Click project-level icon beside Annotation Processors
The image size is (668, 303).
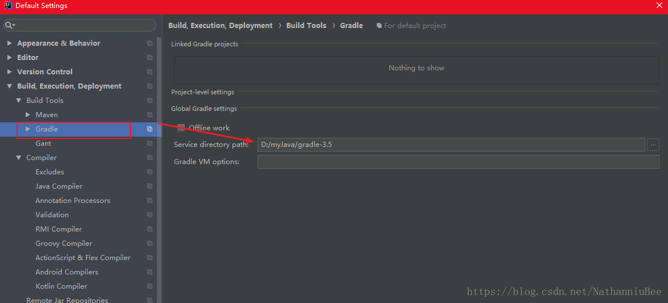(x=149, y=201)
